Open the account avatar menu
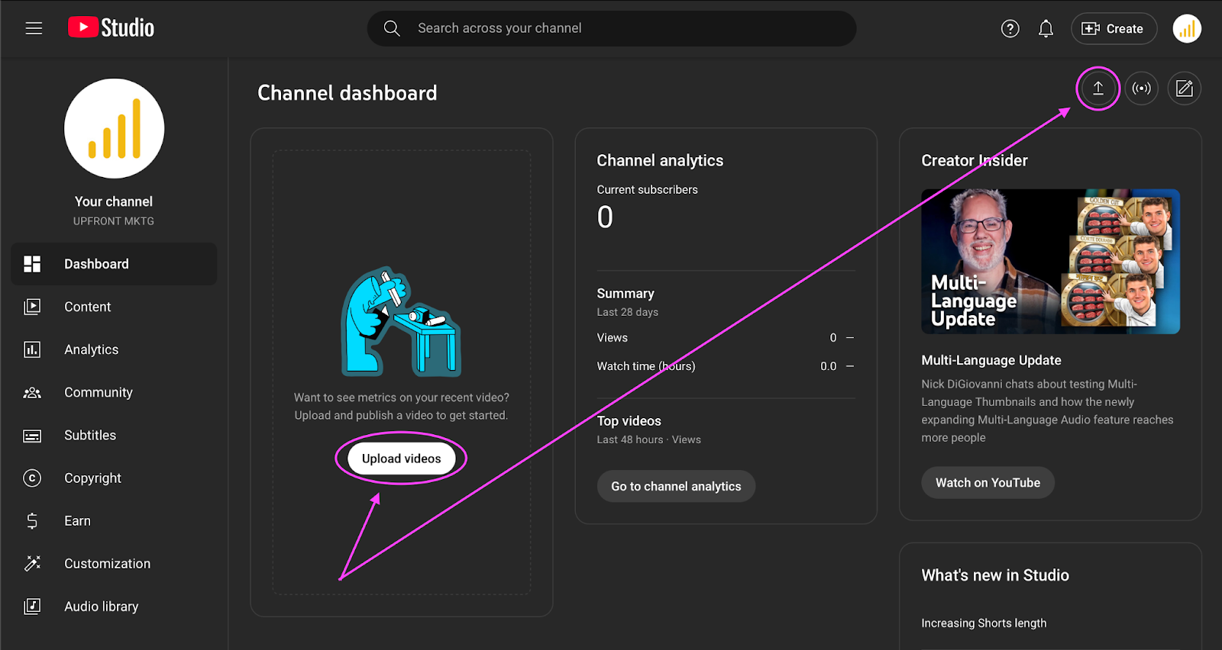 tap(1187, 29)
